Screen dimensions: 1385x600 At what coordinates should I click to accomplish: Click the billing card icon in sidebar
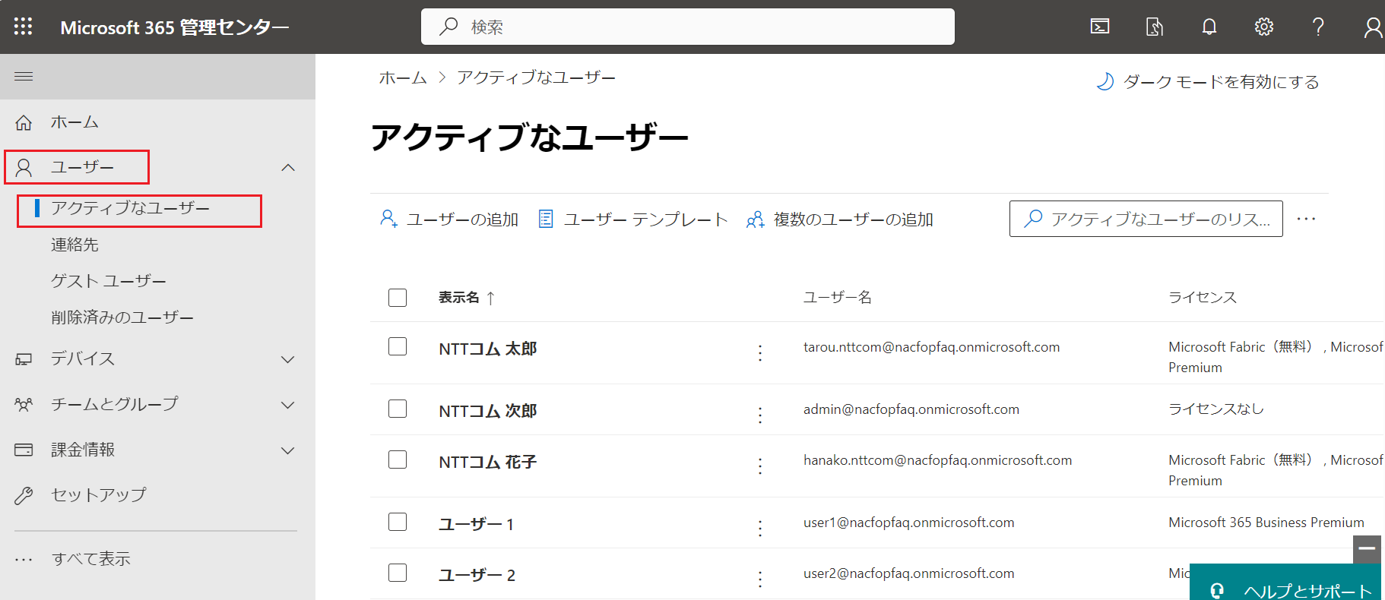pyautogui.click(x=24, y=450)
